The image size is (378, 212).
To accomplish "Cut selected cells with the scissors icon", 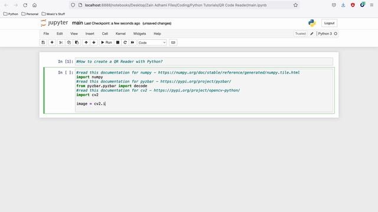I will (x=61, y=42).
